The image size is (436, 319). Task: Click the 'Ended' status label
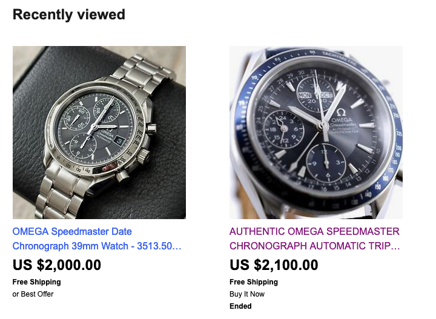(x=240, y=306)
